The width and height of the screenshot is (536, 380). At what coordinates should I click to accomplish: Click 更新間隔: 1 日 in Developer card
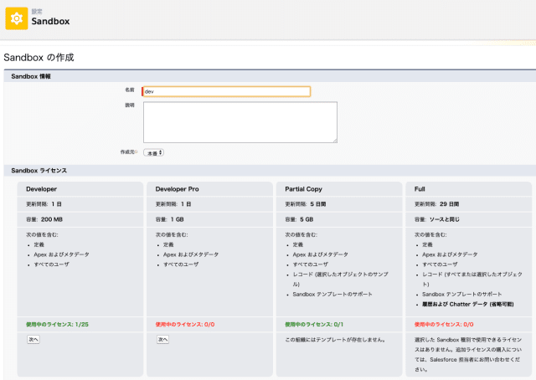pos(44,204)
